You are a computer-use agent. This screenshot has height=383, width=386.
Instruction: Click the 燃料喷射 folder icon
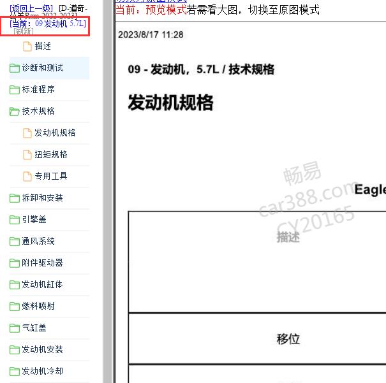pos(15,306)
